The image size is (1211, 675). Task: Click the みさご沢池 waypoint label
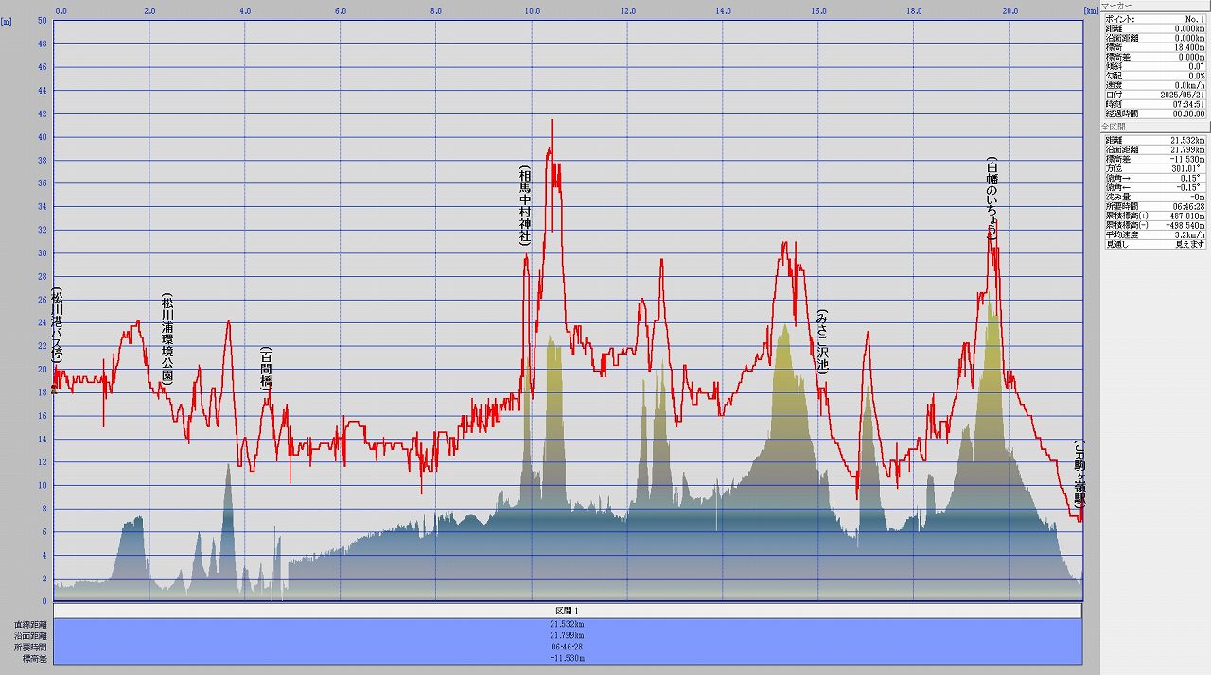[822, 341]
